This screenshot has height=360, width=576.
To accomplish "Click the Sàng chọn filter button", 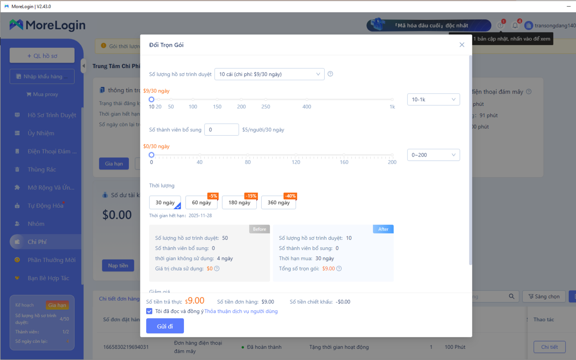I will [x=544, y=296].
